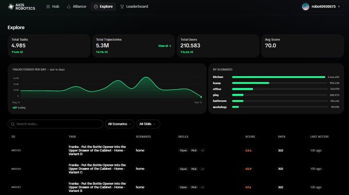Expand extra skills in row #05924
349x195 pixels.
(202, 169)
